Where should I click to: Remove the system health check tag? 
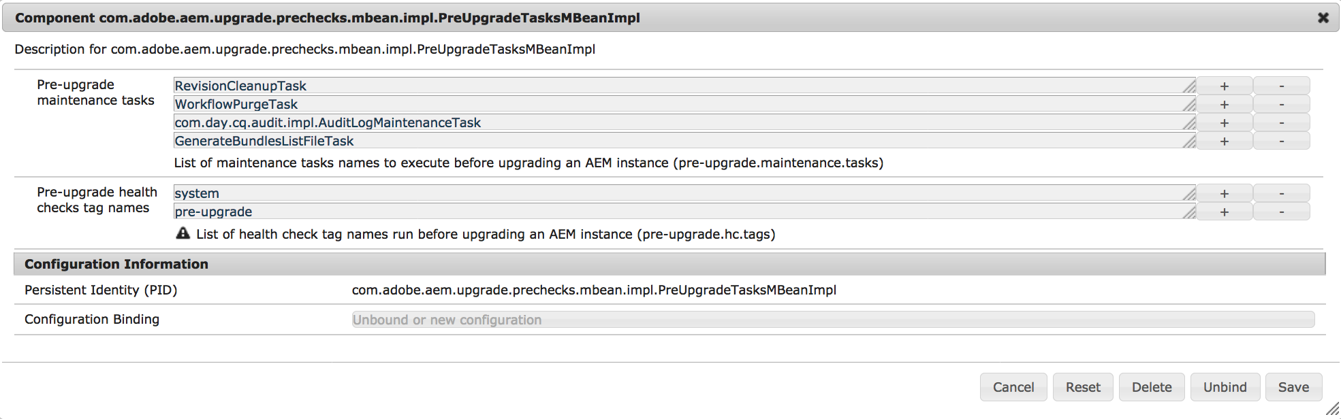[x=1281, y=193]
